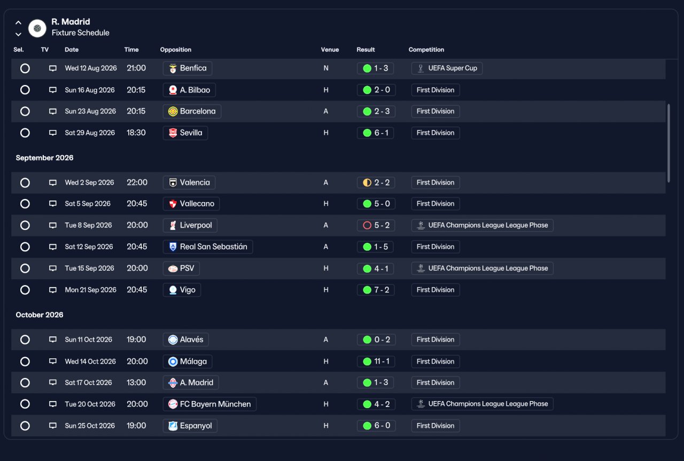This screenshot has height=461, width=684.
Task: Select the Espanyol fixture's selection circle
Action: click(x=25, y=426)
